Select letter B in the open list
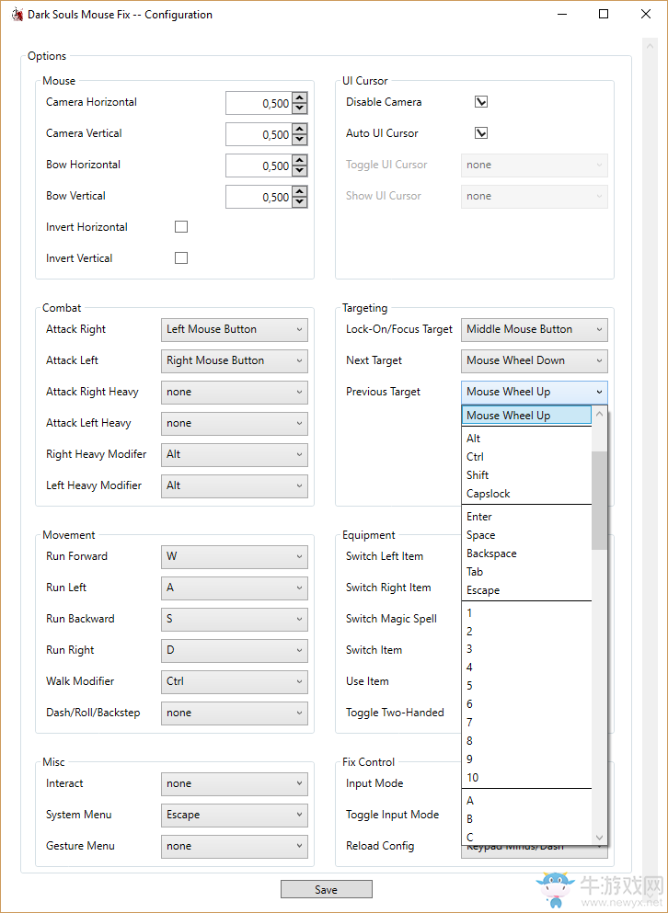Screen dimensions: 668x913 (x=527, y=819)
